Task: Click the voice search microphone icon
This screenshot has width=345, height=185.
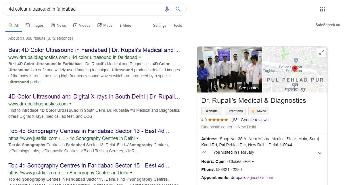Action: (166, 9)
